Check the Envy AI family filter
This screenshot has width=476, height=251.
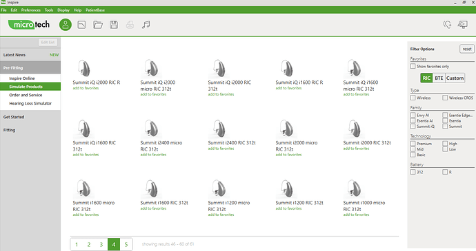(x=413, y=115)
